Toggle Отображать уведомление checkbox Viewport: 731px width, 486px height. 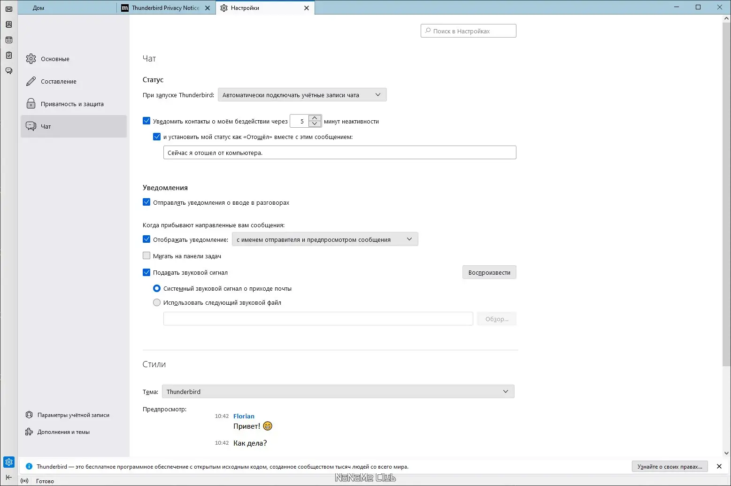tap(146, 239)
